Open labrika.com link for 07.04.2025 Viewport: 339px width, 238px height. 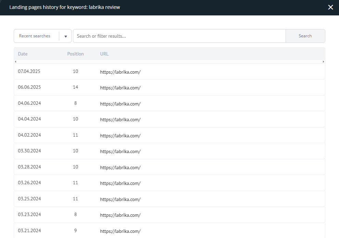[120, 72]
